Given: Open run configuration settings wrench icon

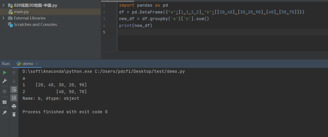Looking at the screenshot, I should [x=5, y=81].
